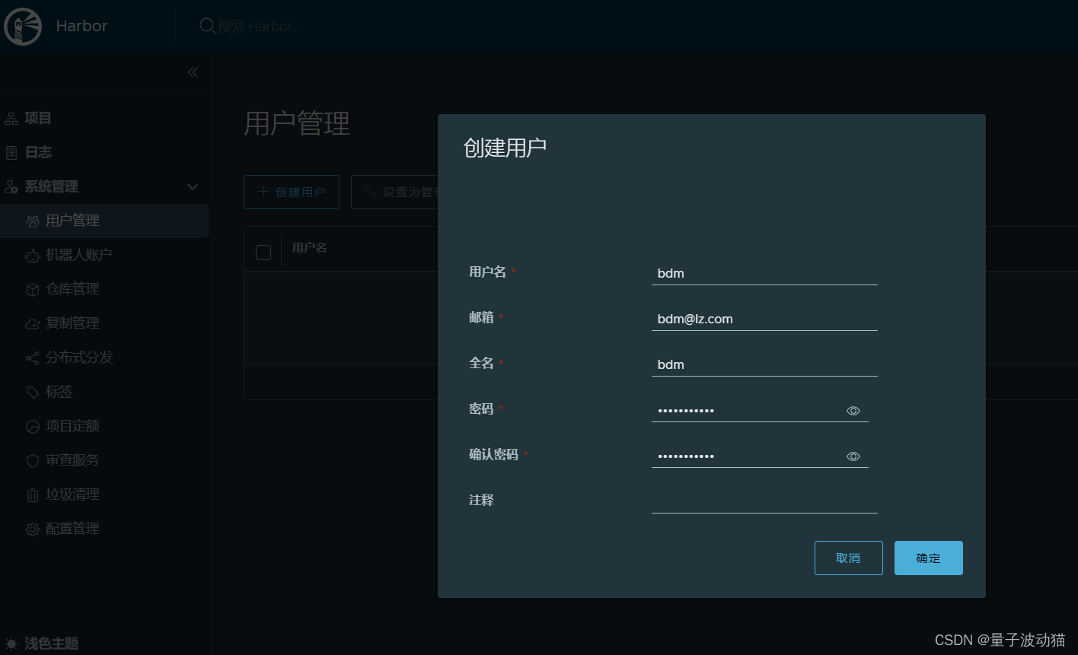Show password in 确认密码 field
The image size is (1078, 655).
(x=853, y=456)
